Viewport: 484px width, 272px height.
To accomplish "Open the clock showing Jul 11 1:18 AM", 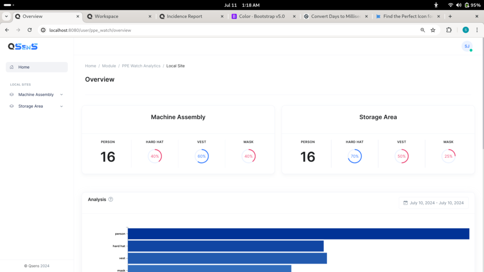I will 242,5.
